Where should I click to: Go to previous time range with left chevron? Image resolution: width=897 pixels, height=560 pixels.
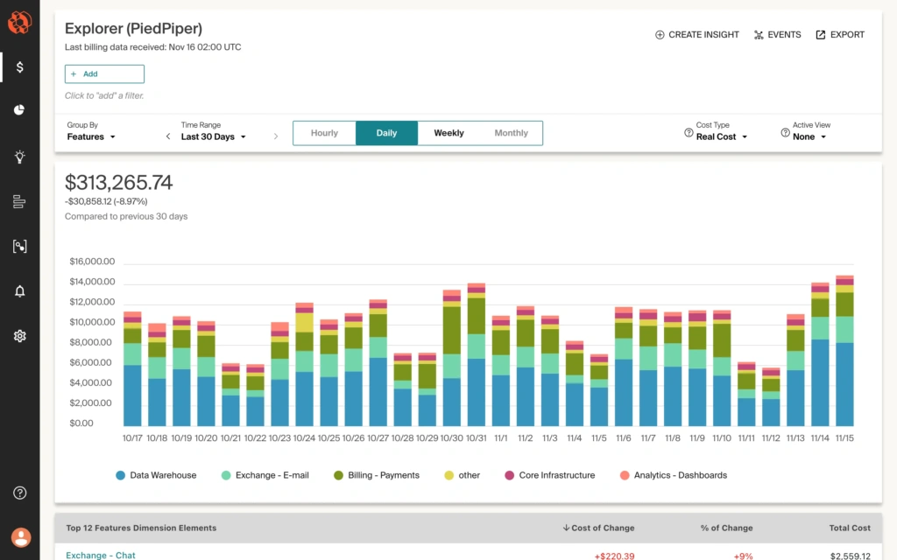pyautogui.click(x=167, y=136)
